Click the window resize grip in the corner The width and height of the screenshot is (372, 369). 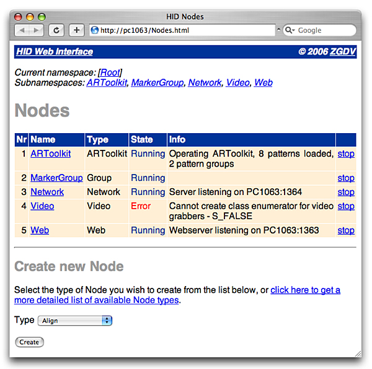tap(358, 354)
